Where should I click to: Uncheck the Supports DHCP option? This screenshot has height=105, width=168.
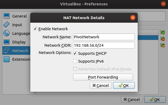tap(75, 53)
